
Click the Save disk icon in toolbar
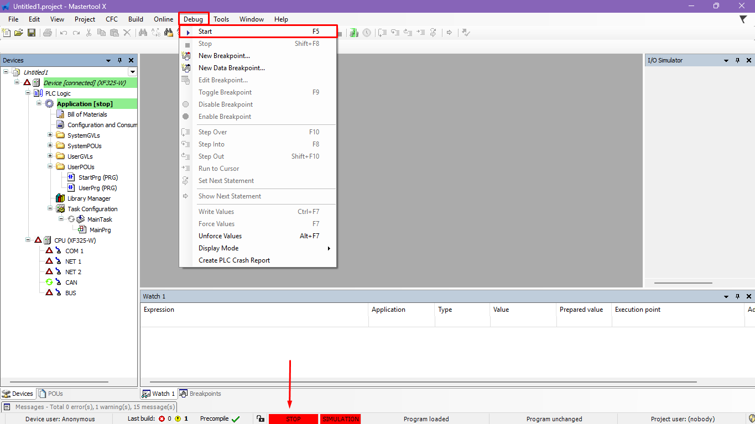[x=32, y=33]
